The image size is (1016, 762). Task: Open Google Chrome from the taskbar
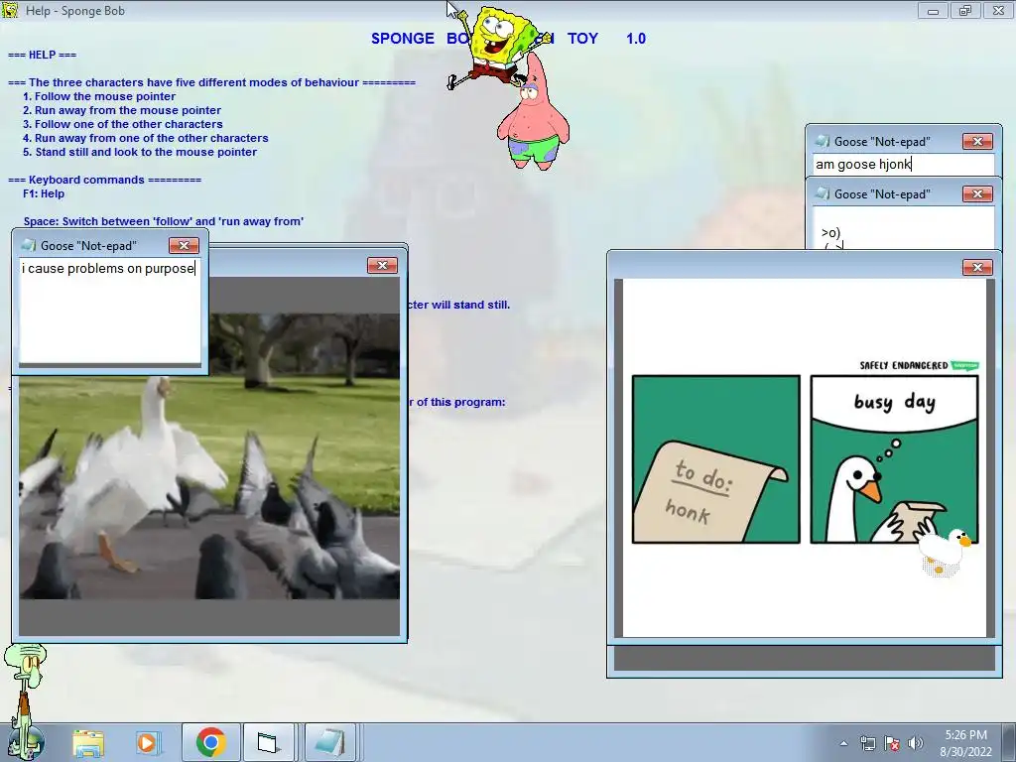click(210, 742)
